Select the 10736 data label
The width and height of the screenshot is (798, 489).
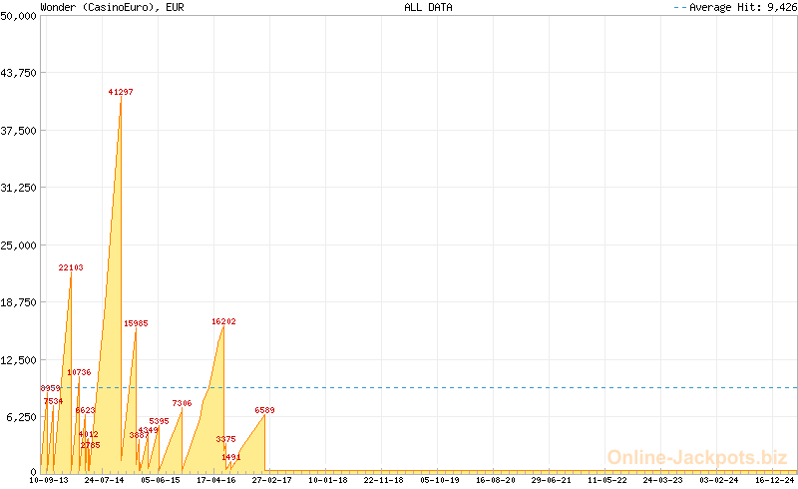click(79, 372)
